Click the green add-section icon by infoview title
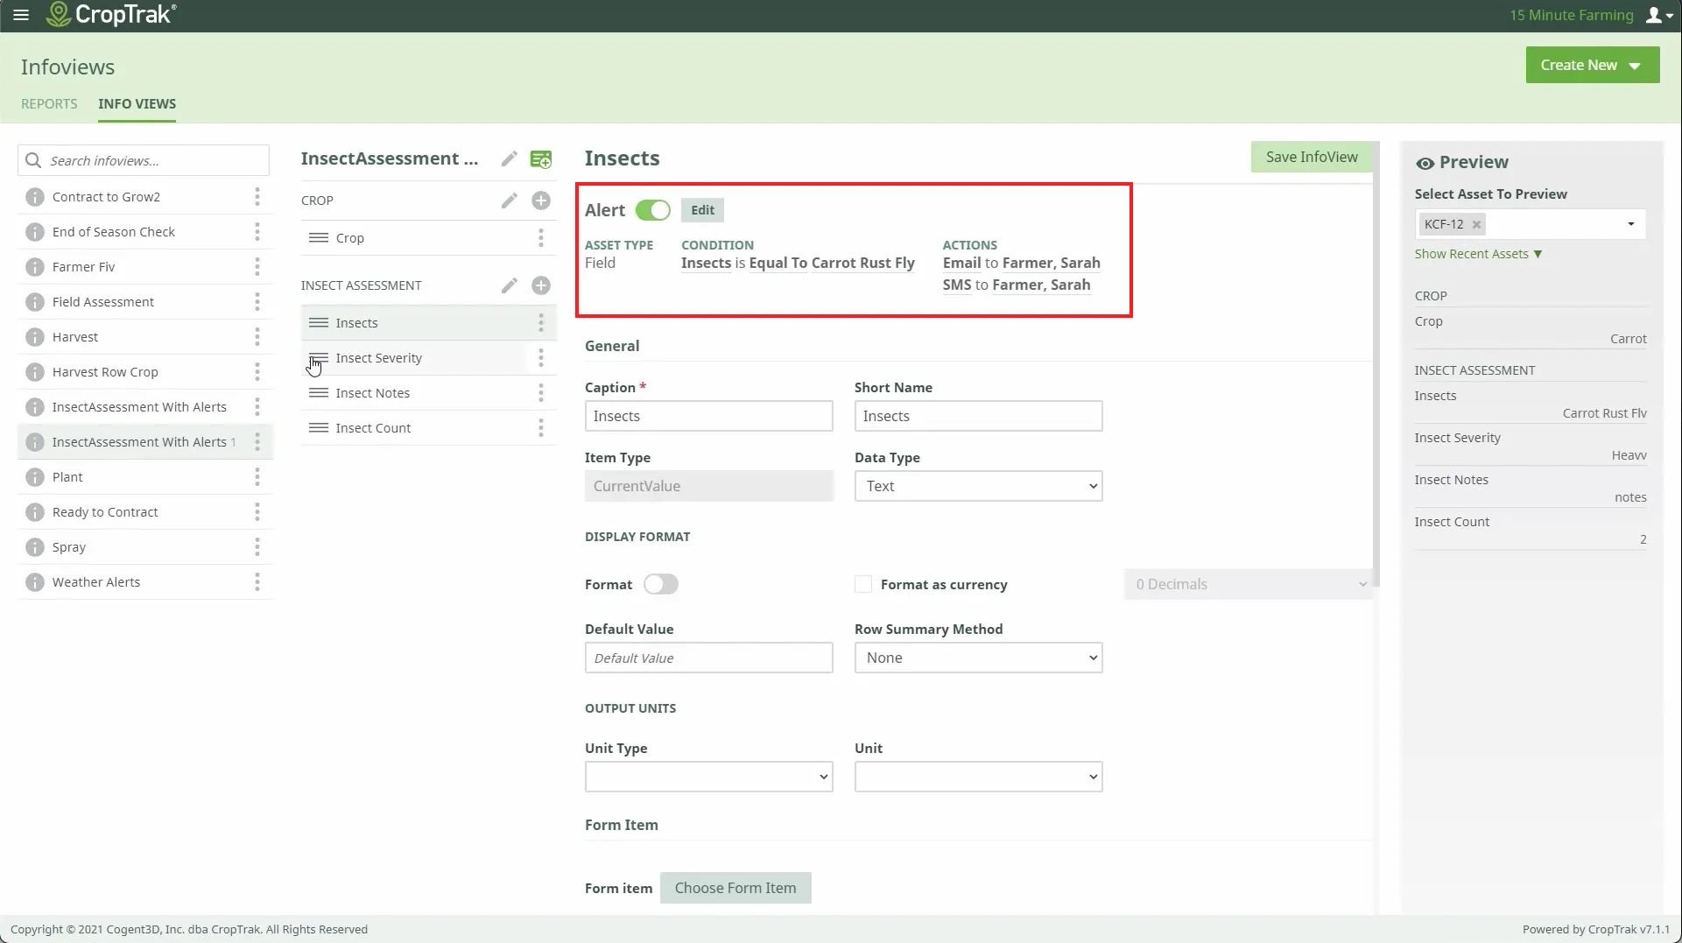The width and height of the screenshot is (1682, 943). pyautogui.click(x=541, y=158)
